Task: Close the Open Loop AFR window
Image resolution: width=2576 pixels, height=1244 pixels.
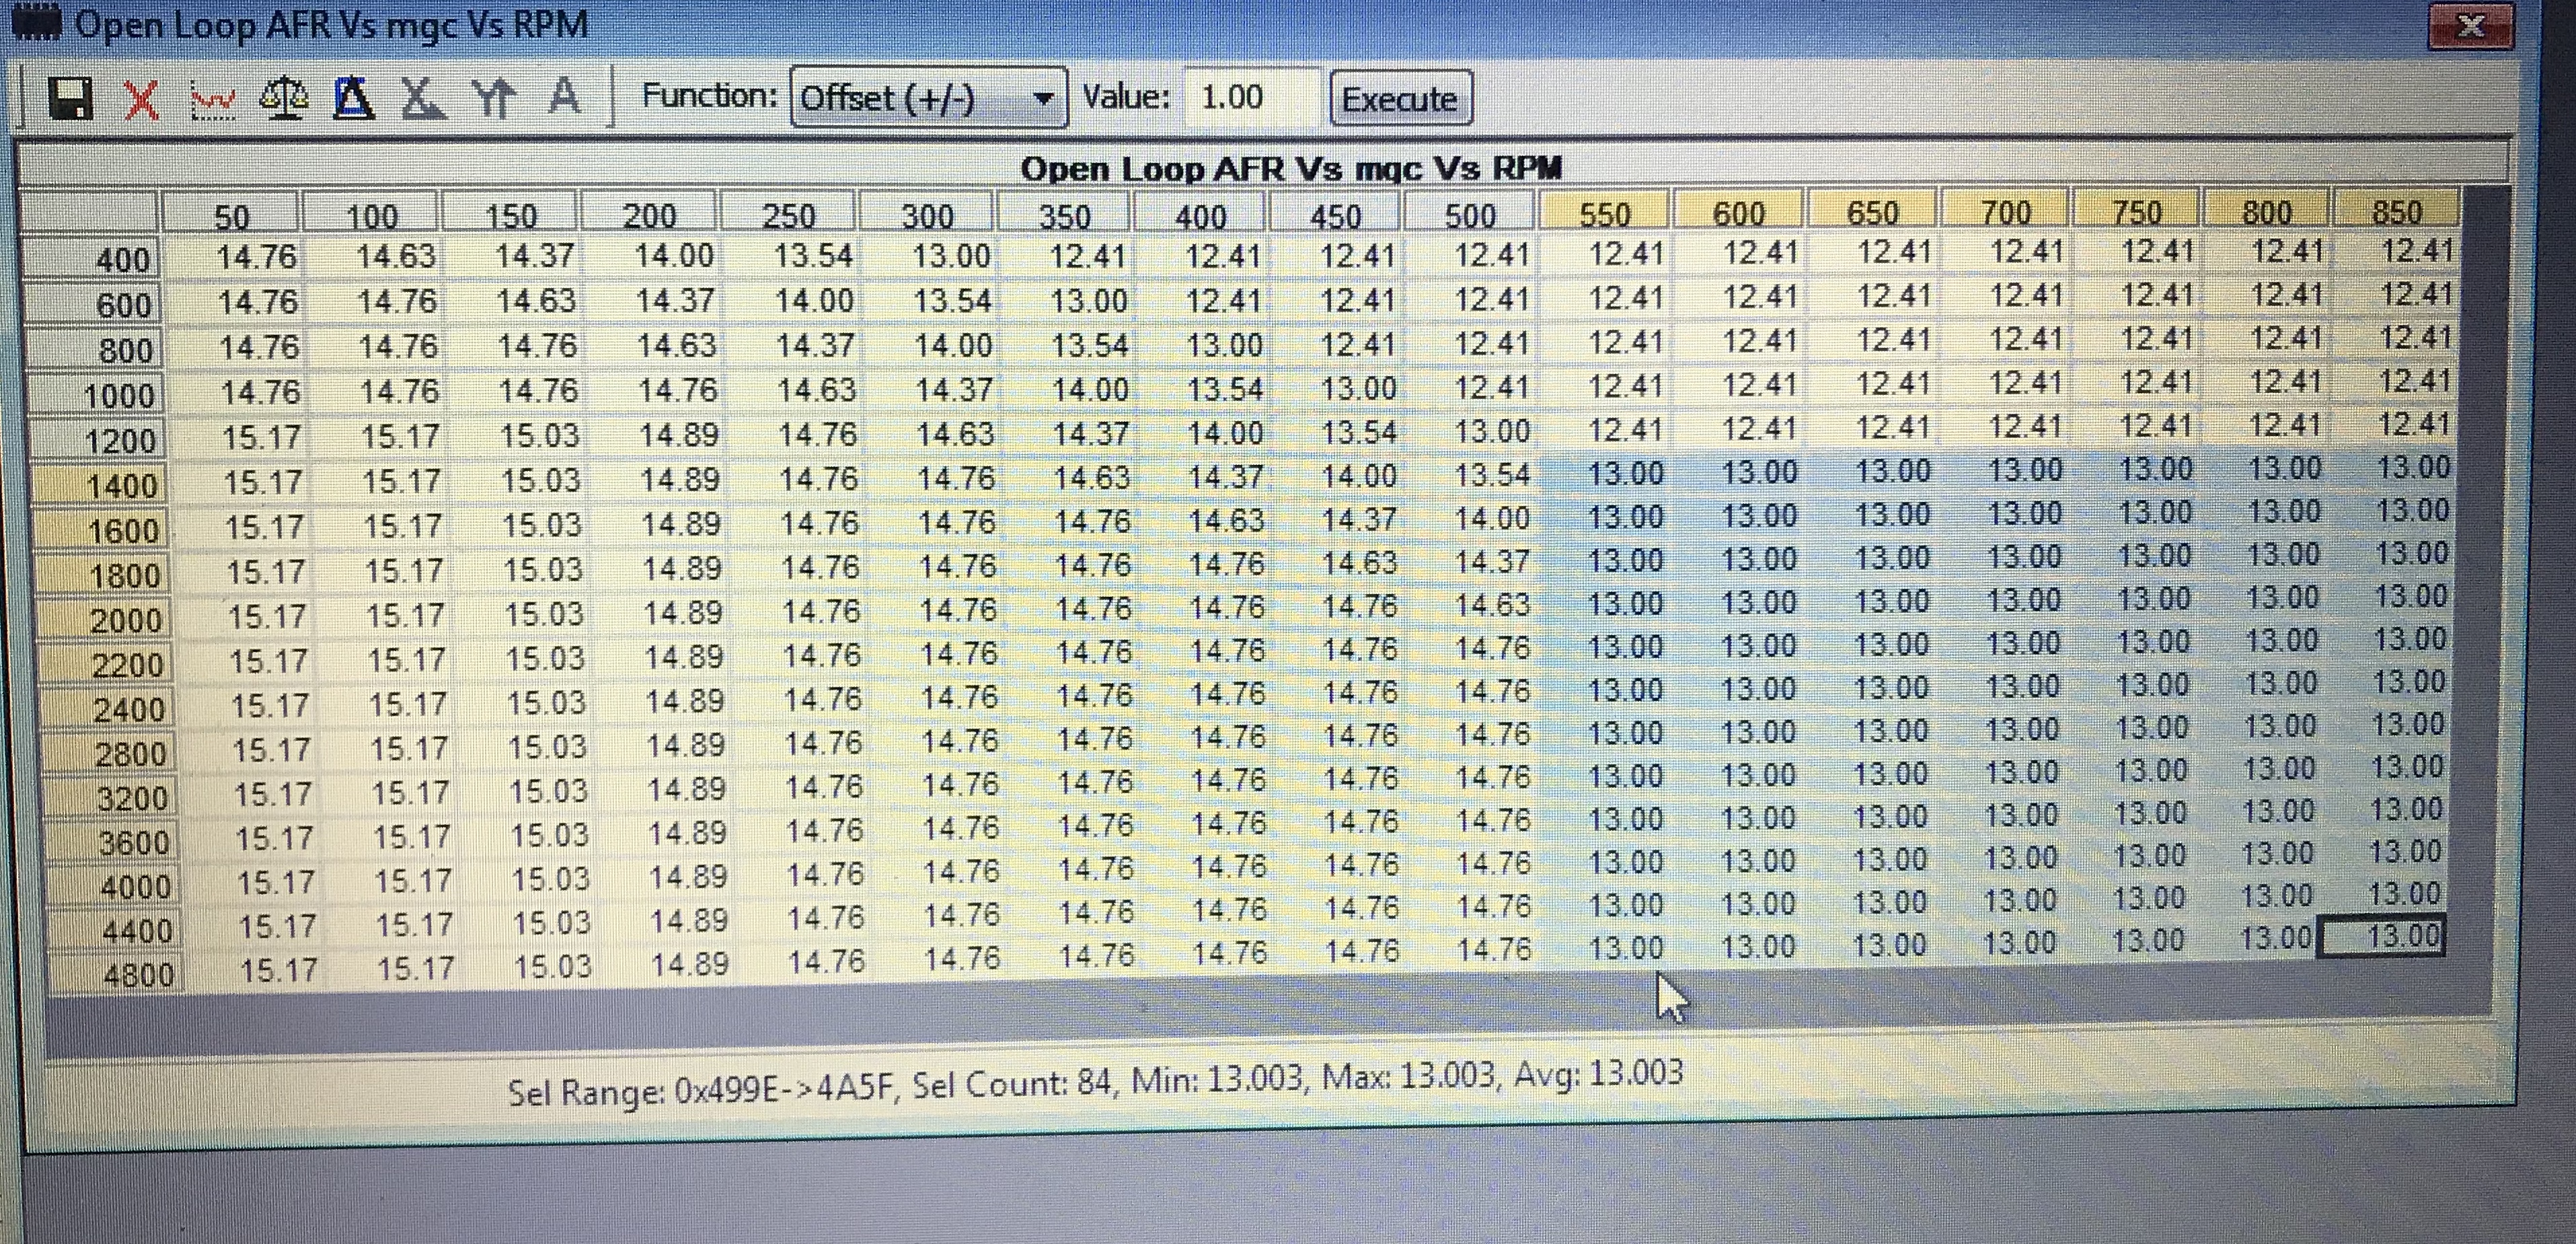Action: 2470,26
